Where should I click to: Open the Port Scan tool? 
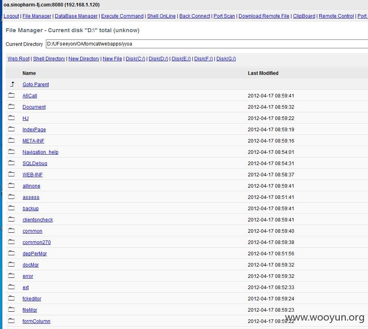224,16
